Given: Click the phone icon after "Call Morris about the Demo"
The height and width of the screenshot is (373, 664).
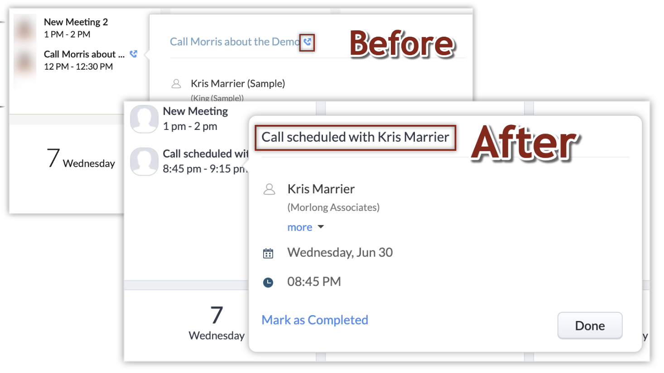Looking at the screenshot, I should coord(307,42).
